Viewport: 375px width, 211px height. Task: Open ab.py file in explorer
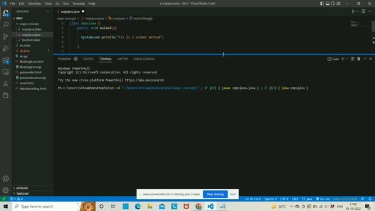[23, 56]
